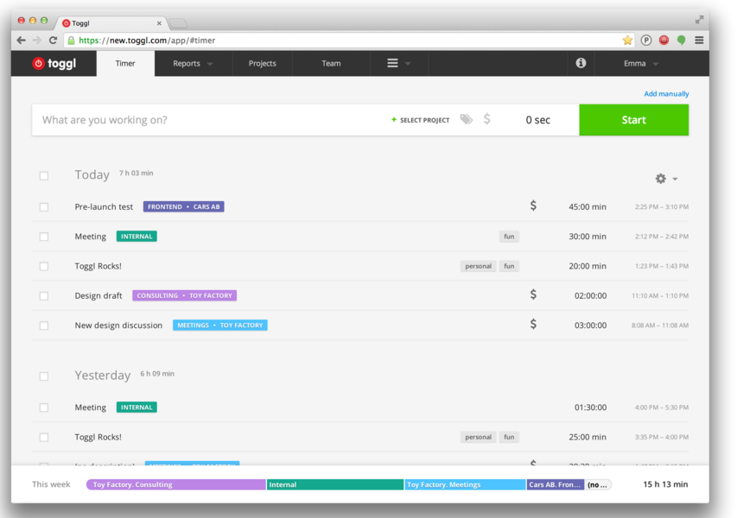Go to the Projects tab

click(263, 63)
